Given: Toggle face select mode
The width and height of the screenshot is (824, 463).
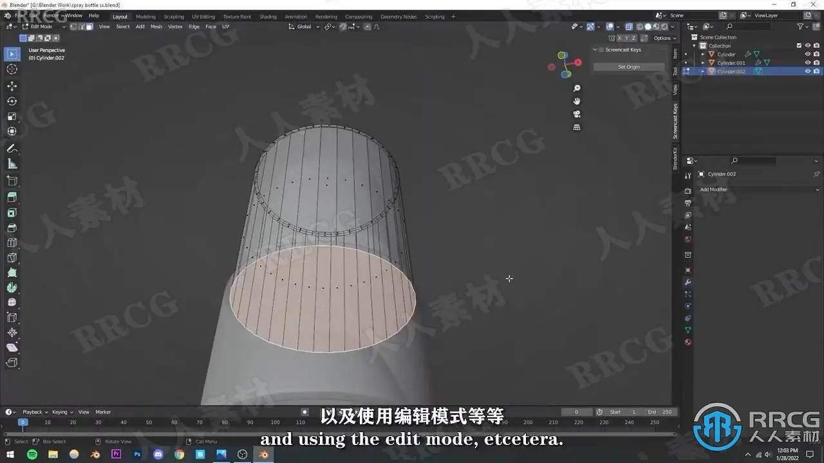Looking at the screenshot, I should (89, 26).
